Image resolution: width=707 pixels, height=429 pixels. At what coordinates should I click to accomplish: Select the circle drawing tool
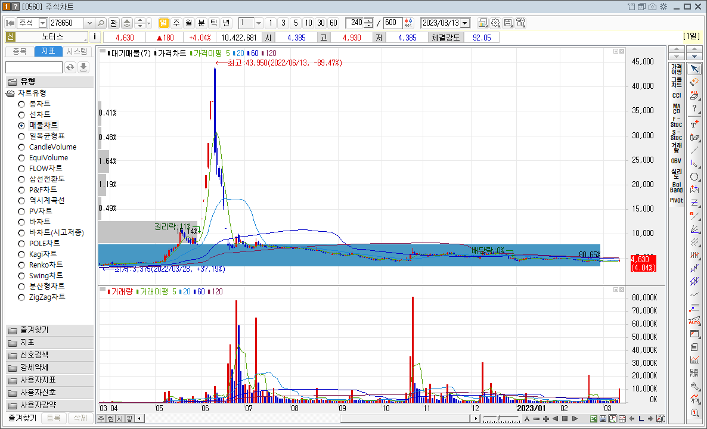[x=694, y=176]
